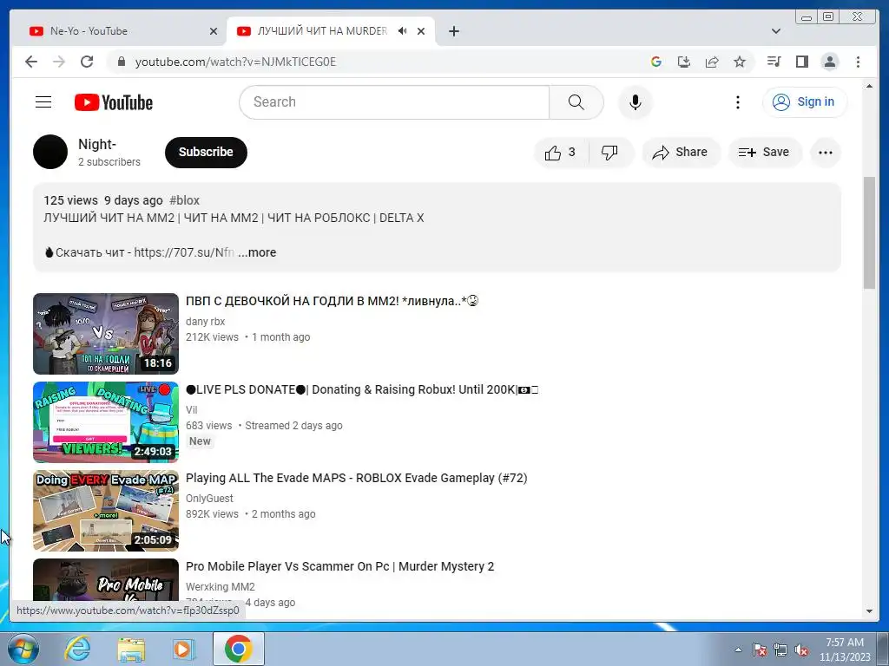889x666 pixels.
Task: Open LIVE PLS DONATE video thumbnail
Action: click(106, 422)
